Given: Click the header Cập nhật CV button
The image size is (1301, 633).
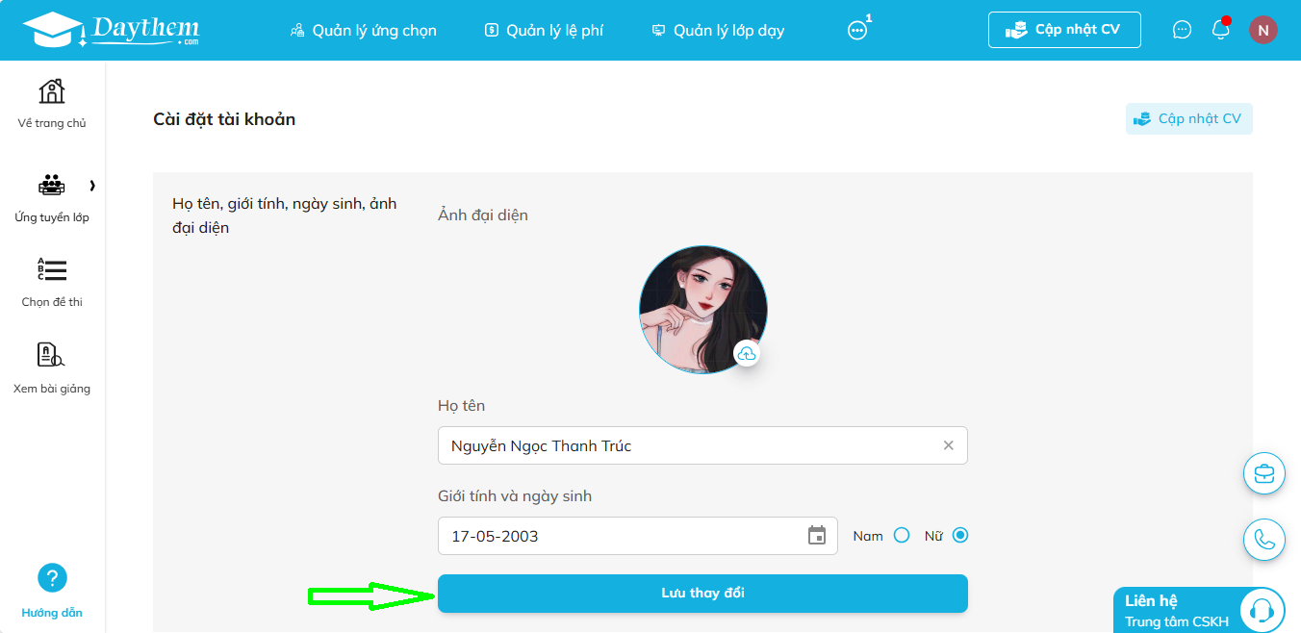Looking at the screenshot, I should pyautogui.click(x=1064, y=30).
